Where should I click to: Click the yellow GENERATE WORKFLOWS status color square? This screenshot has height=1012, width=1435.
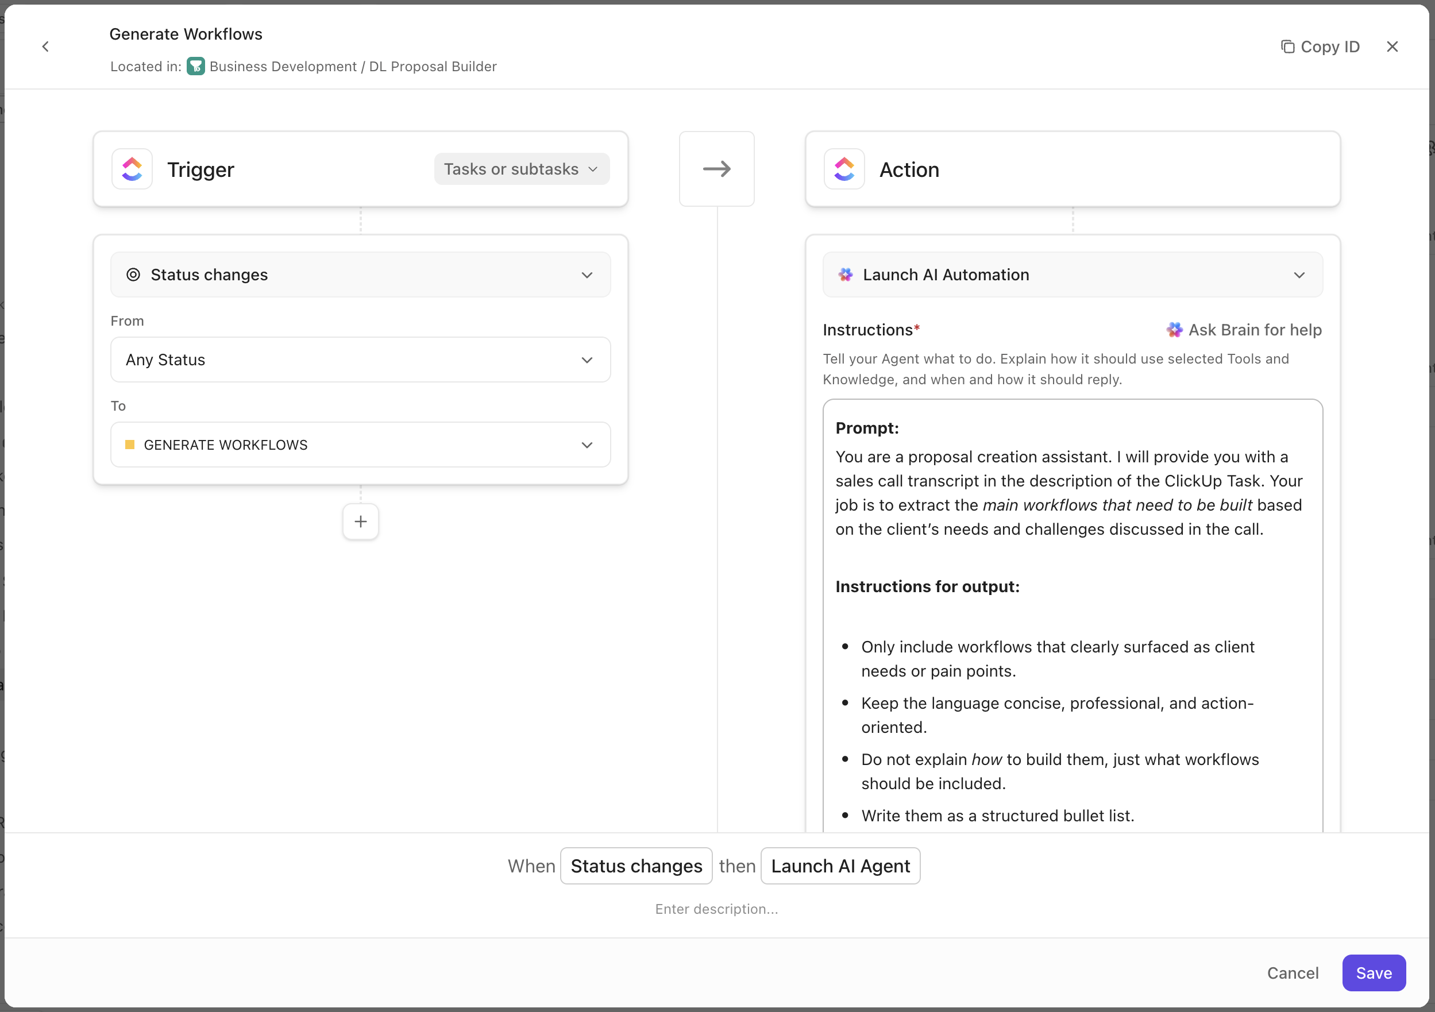(130, 445)
